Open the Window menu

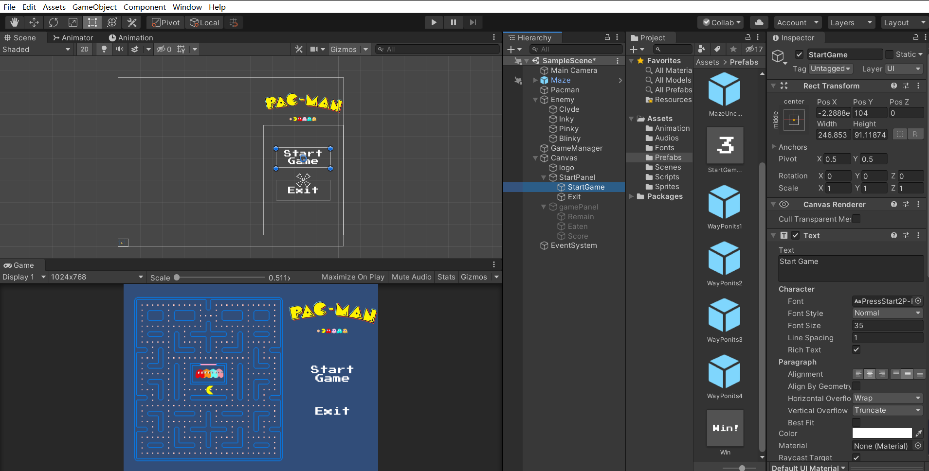(187, 7)
